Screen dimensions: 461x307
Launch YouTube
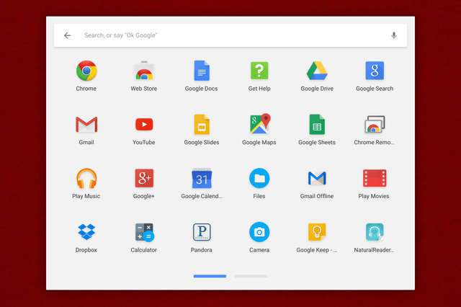144,125
